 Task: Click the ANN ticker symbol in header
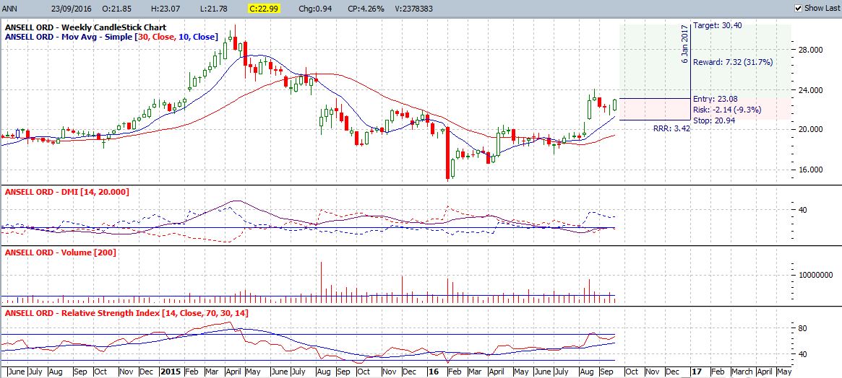point(10,9)
